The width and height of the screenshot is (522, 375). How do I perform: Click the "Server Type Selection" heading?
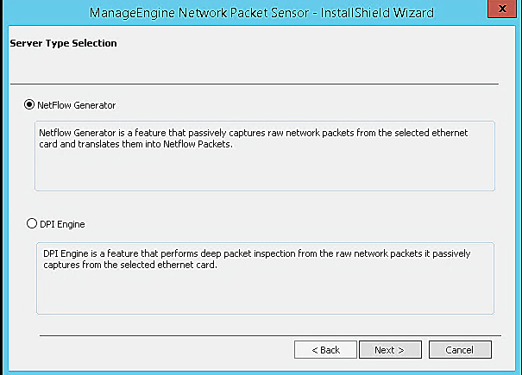click(x=64, y=43)
